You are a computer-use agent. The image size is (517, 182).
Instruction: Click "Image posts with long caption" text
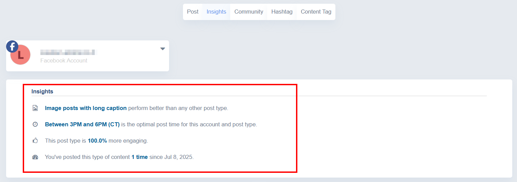86,108
